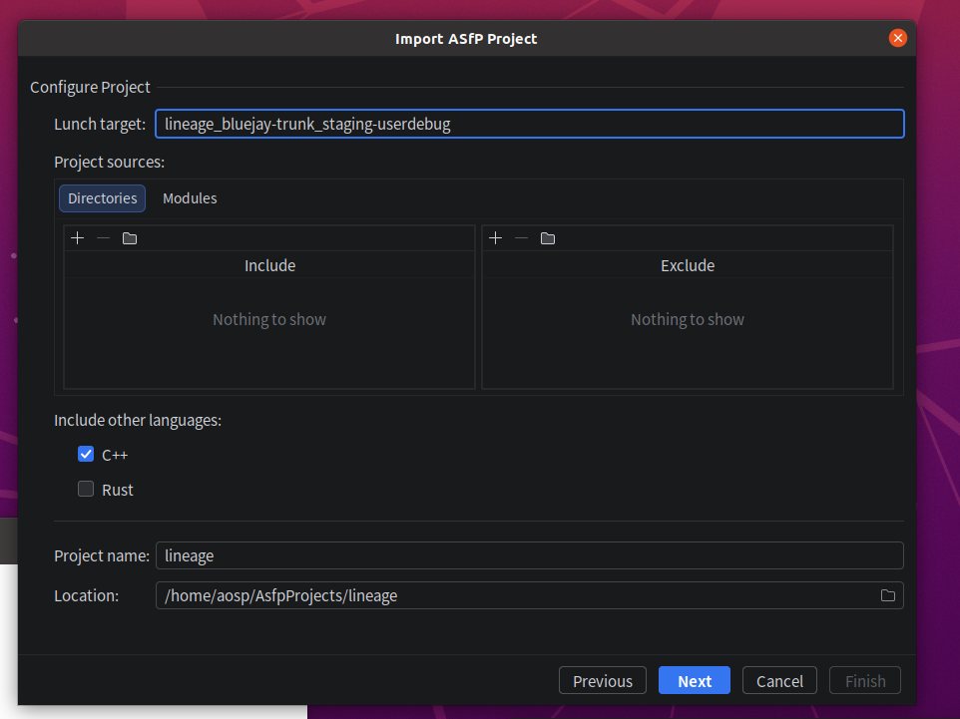Select the Exclude column header
The width and height of the screenshot is (960, 719).
[688, 265]
